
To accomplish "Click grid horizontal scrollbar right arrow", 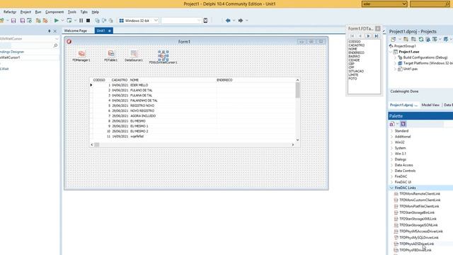I will click(292, 144).
